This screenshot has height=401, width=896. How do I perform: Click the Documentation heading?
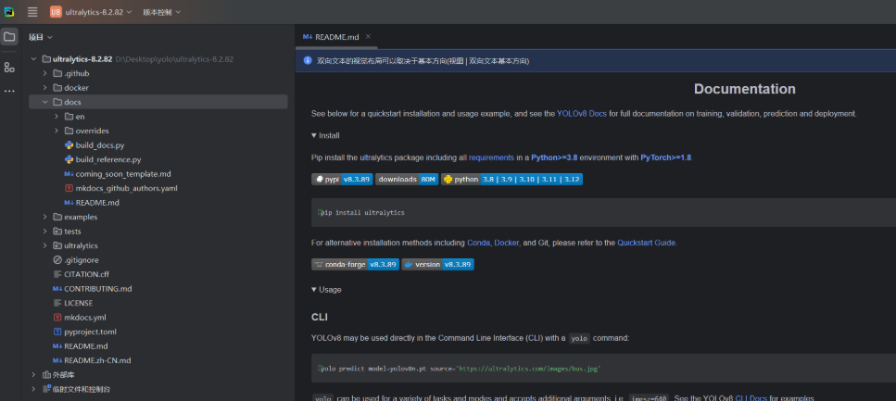click(745, 89)
